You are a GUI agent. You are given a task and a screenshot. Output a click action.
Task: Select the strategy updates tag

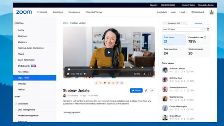[x=72, y=113]
